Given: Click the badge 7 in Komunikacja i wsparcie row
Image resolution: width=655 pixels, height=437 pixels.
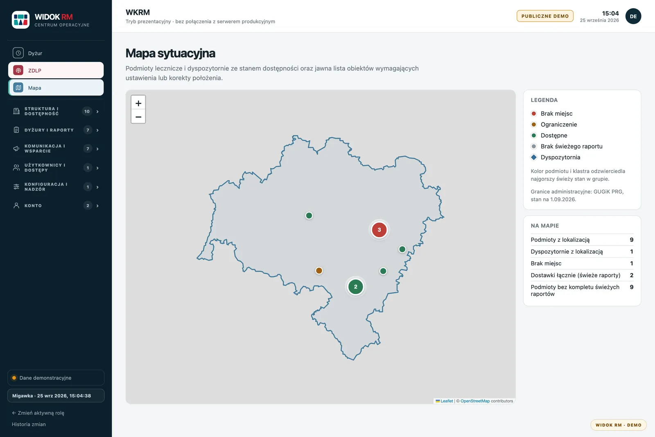Looking at the screenshot, I should (x=88, y=149).
